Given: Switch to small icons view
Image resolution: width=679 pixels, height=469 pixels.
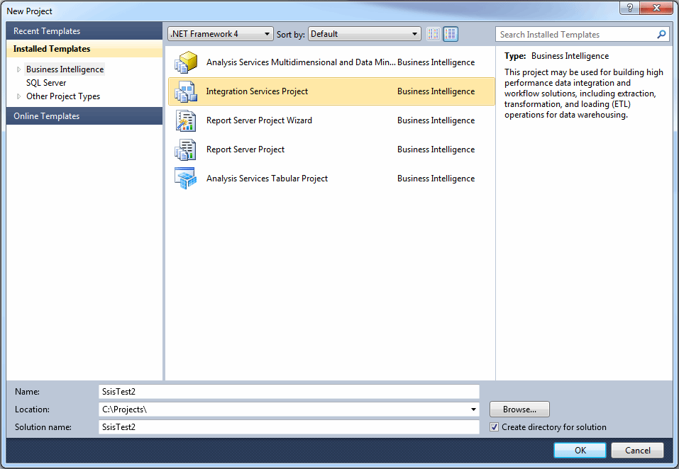Looking at the screenshot, I should (434, 33).
